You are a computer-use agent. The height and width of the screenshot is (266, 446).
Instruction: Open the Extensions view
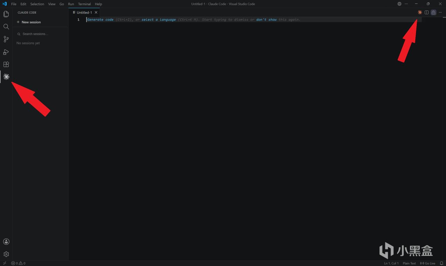pyautogui.click(x=6, y=64)
